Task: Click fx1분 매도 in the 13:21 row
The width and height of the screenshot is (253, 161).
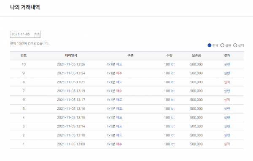Action: 115,82
